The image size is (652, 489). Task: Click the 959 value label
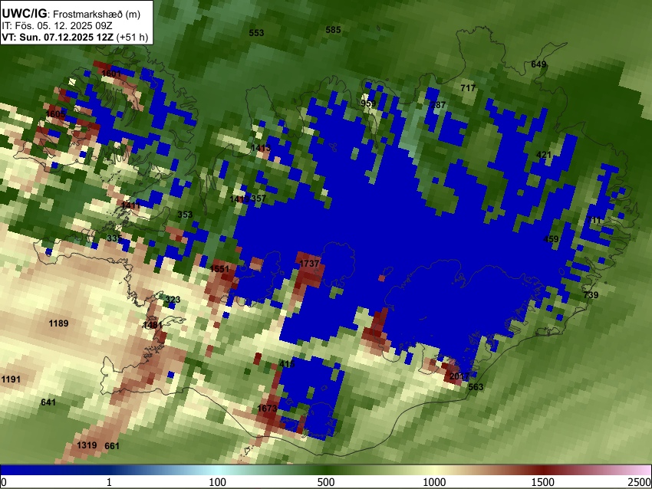368,103
